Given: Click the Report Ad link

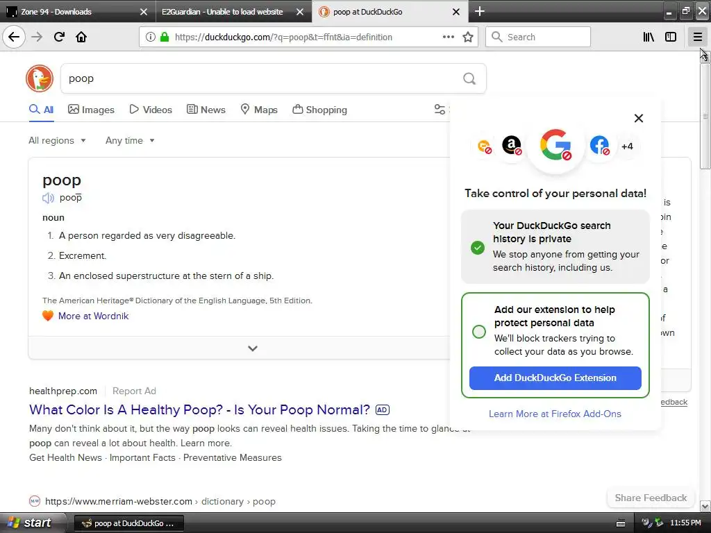Looking at the screenshot, I should coord(134,391).
